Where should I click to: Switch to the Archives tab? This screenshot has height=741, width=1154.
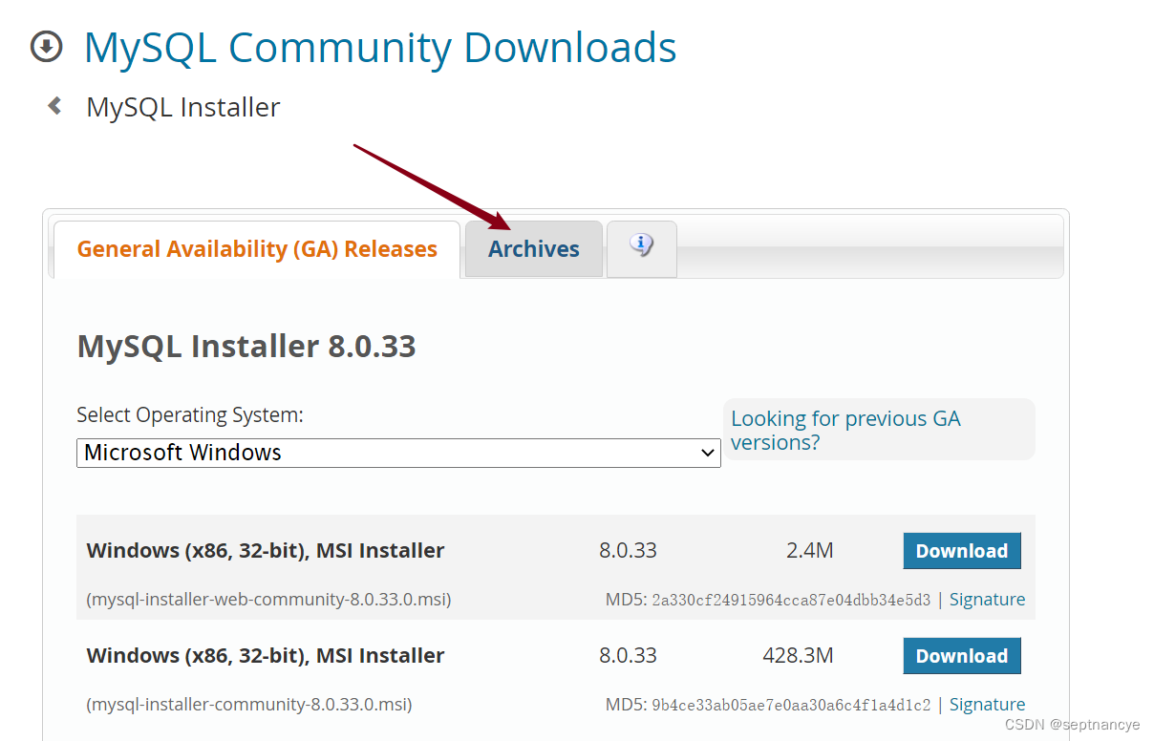tap(534, 249)
